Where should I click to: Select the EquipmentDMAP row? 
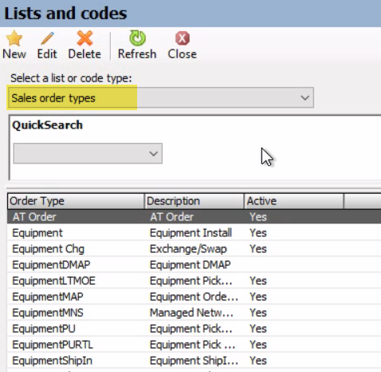click(x=194, y=265)
